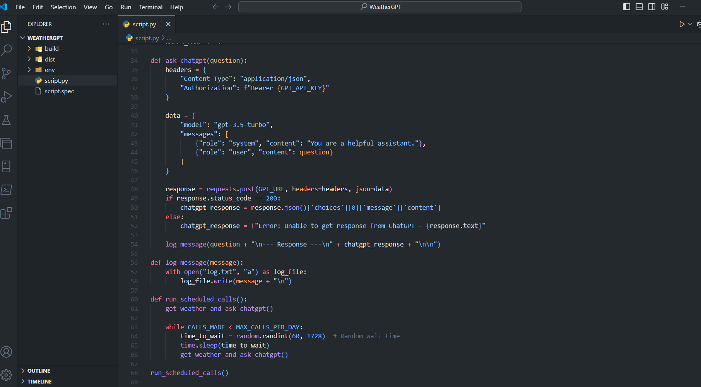Open the Search view in activity bar
Screen dimensions: 701x387
click(x=7, y=50)
